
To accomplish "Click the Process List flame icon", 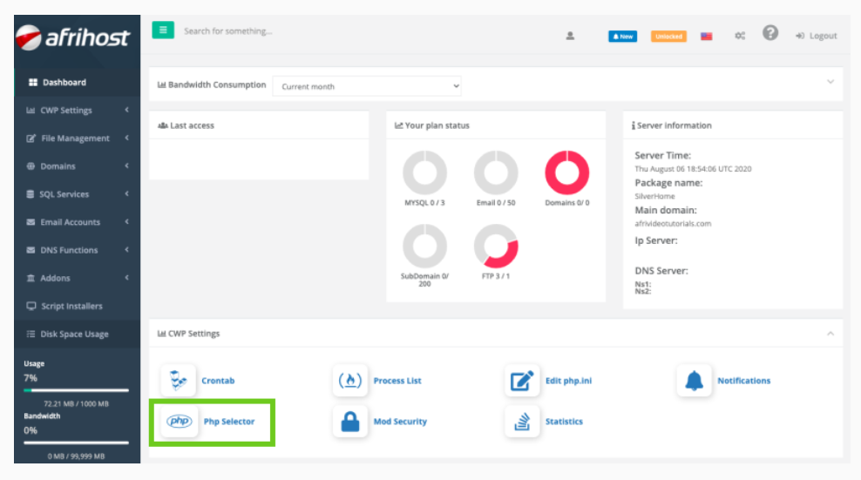I will (350, 381).
